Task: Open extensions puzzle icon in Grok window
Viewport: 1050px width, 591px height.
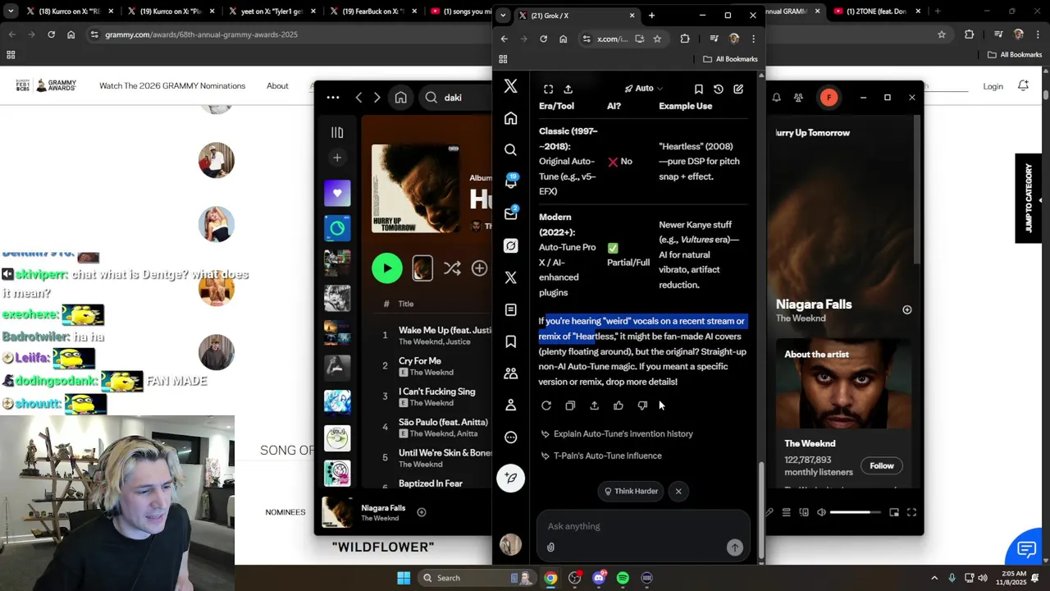Action: click(x=685, y=39)
